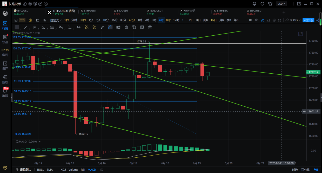
Task: Select the ruler measurement tool
Action: [x=102, y=27]
